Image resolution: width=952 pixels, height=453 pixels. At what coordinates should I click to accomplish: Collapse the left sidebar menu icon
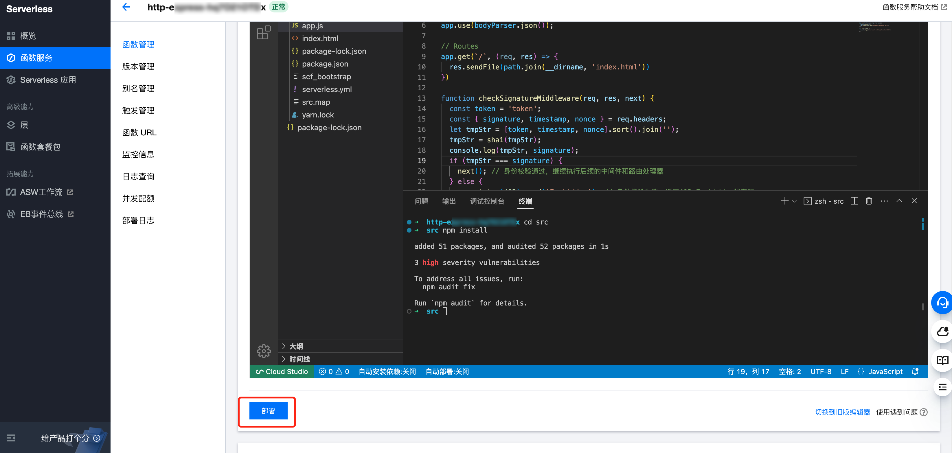pyautogui.click(x=11, y=438)
